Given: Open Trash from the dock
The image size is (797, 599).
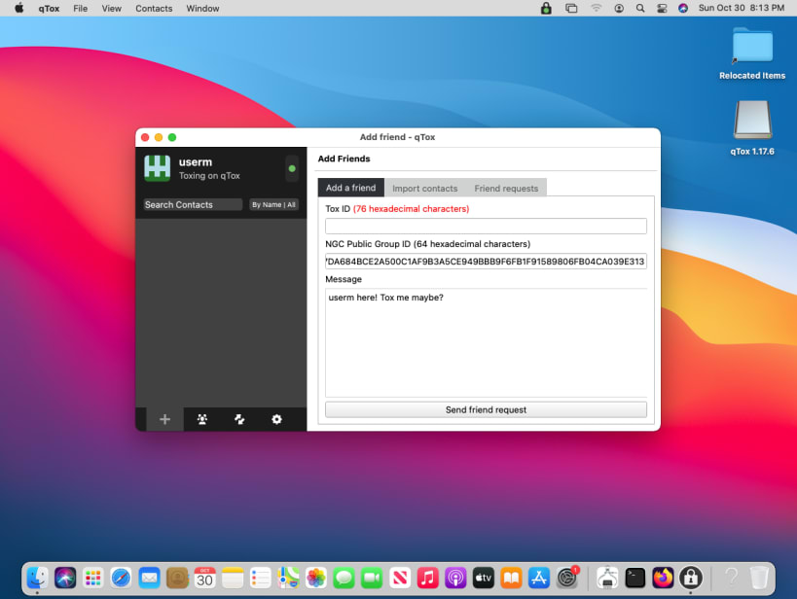Looking at the screenshot, I should tap(759, 578).
